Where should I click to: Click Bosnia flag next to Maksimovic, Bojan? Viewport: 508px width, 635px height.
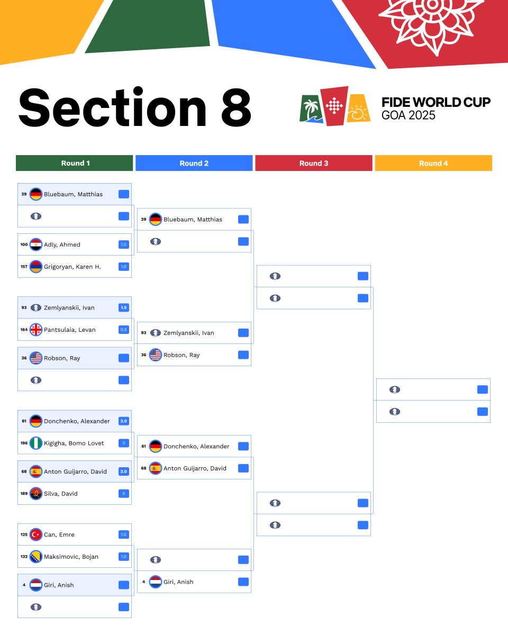36,557
